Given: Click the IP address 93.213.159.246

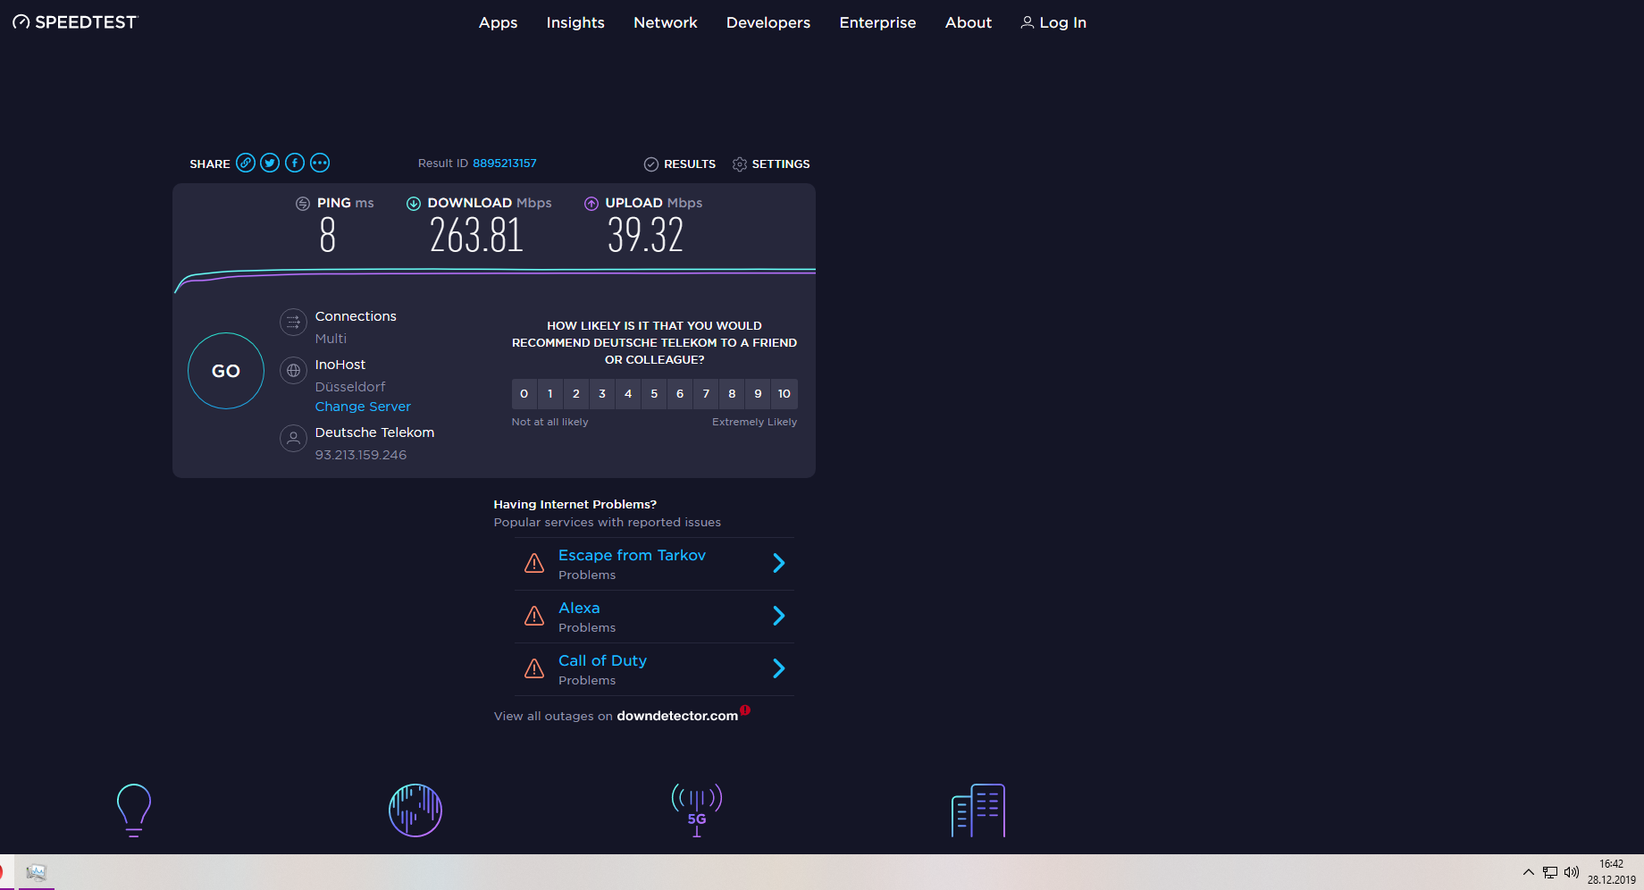Looking at the screenshot, I should click(361, 455).
